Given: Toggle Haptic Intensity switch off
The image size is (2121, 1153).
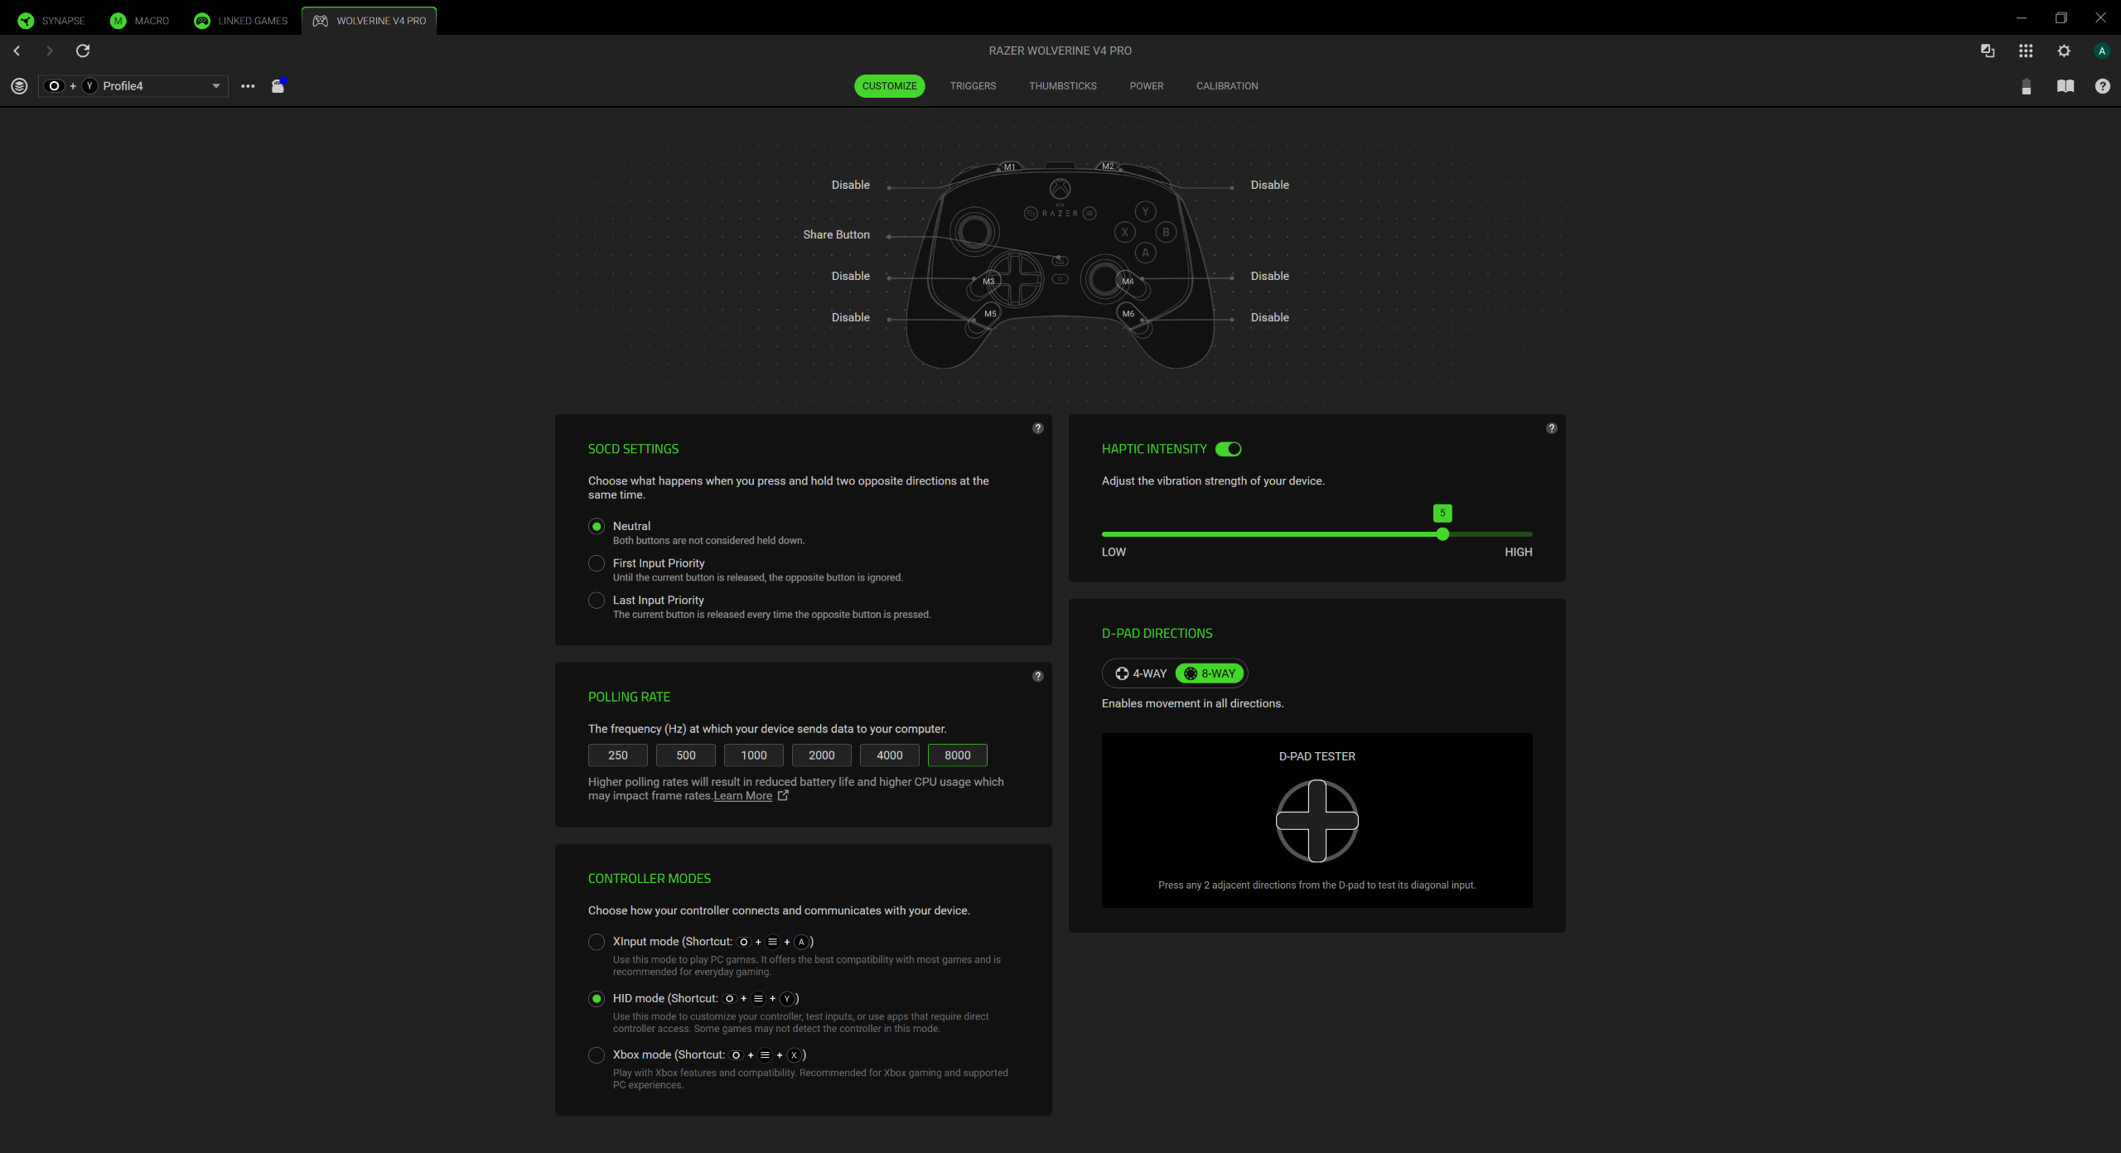Looking at the screenshot, I should [x=1229, y=449].
